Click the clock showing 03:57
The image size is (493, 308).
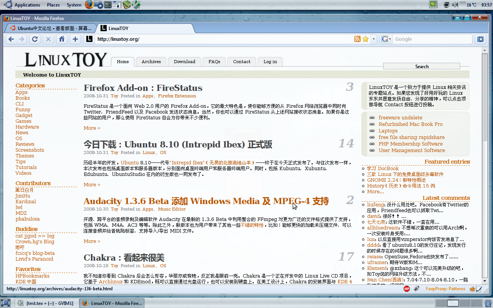[486, 5]
